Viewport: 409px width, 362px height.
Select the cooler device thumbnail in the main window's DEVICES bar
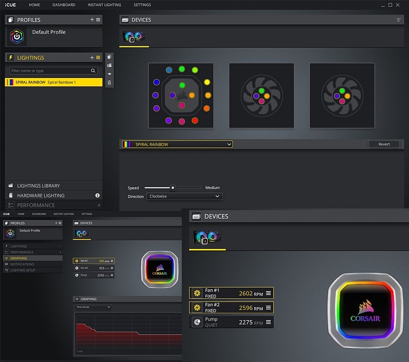(134, 37)
